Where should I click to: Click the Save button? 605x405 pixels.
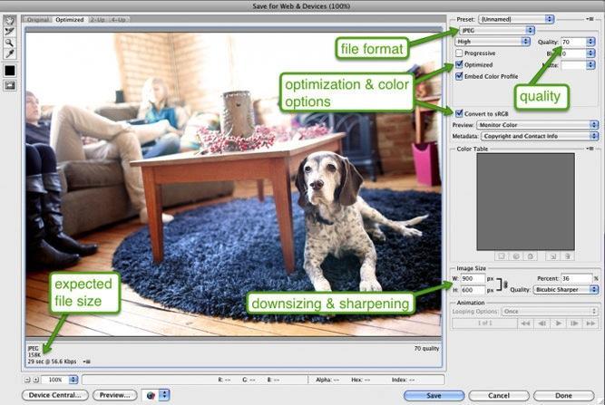pyautogui.click(x=434, y=395)
